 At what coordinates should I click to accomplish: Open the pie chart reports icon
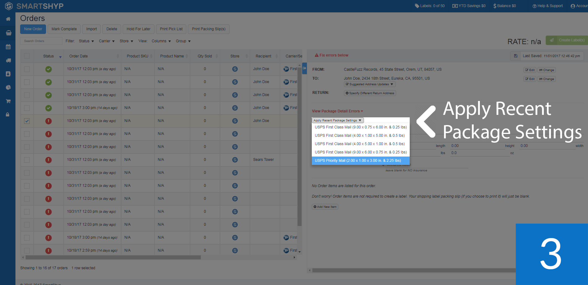point(8,87)
